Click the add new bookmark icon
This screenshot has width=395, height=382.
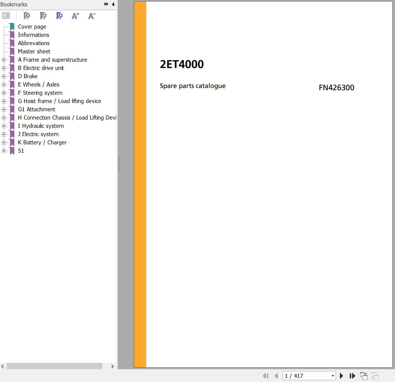43,16
